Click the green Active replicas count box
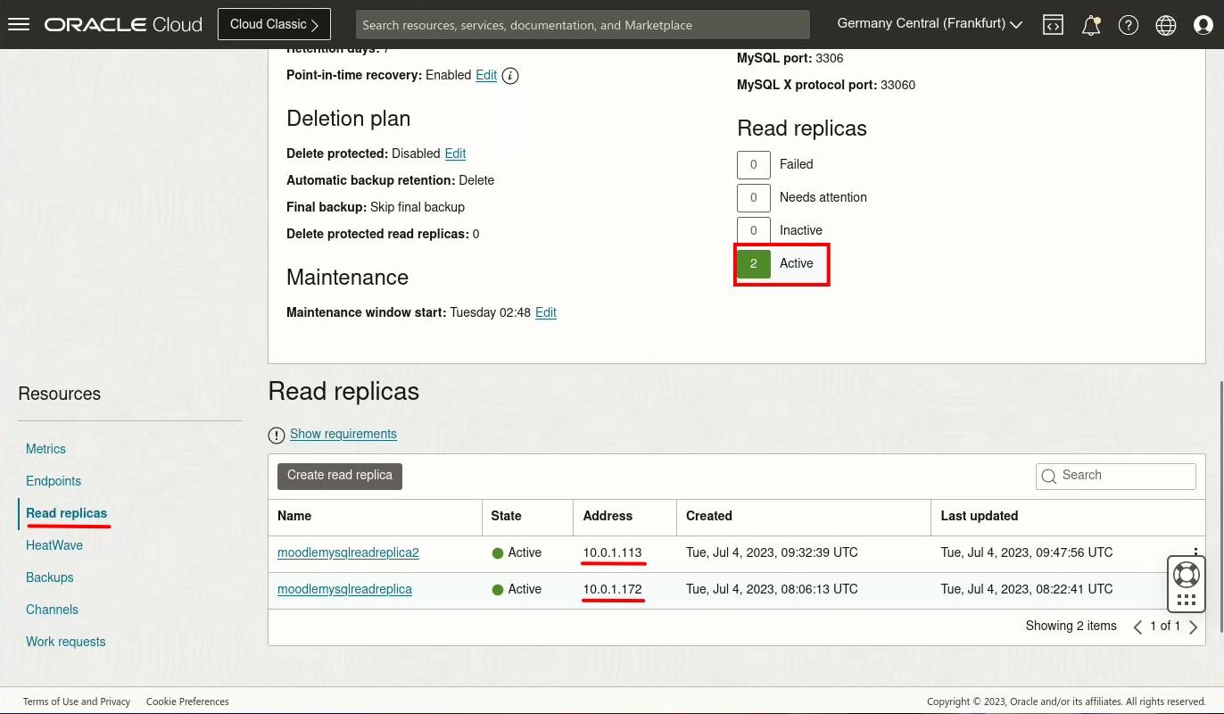 [x=754, y=263]
